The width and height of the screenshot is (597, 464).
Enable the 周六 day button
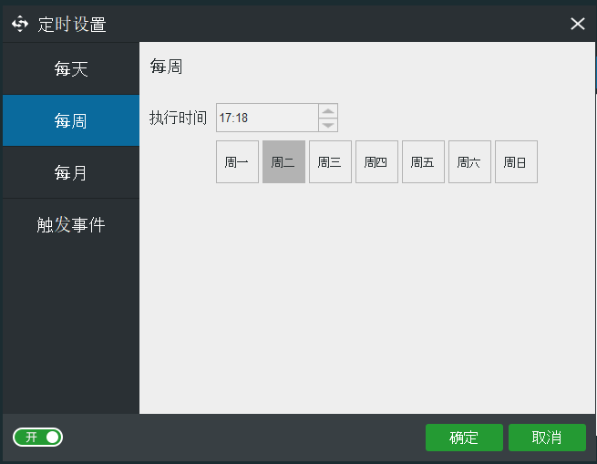[469, 162]
